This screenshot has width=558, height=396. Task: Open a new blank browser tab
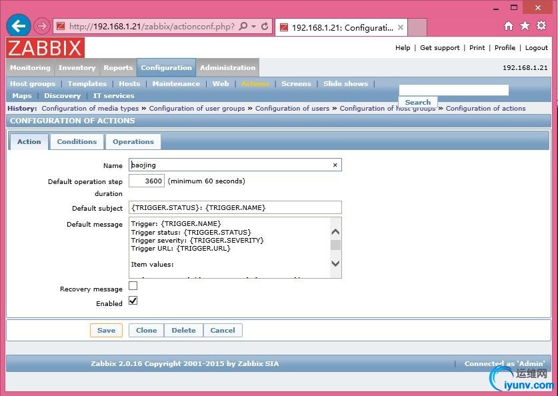[417, 27]
